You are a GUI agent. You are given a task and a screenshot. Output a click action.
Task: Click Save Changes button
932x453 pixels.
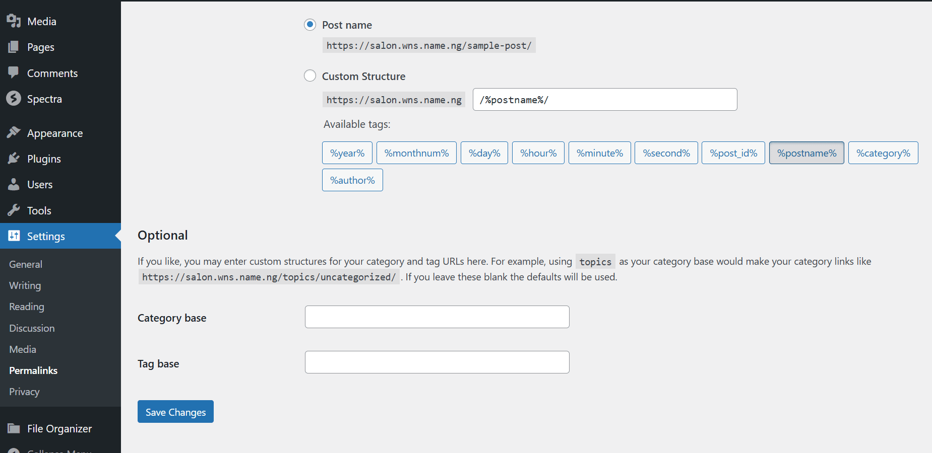pyautogui.click(x=175, y=411)
